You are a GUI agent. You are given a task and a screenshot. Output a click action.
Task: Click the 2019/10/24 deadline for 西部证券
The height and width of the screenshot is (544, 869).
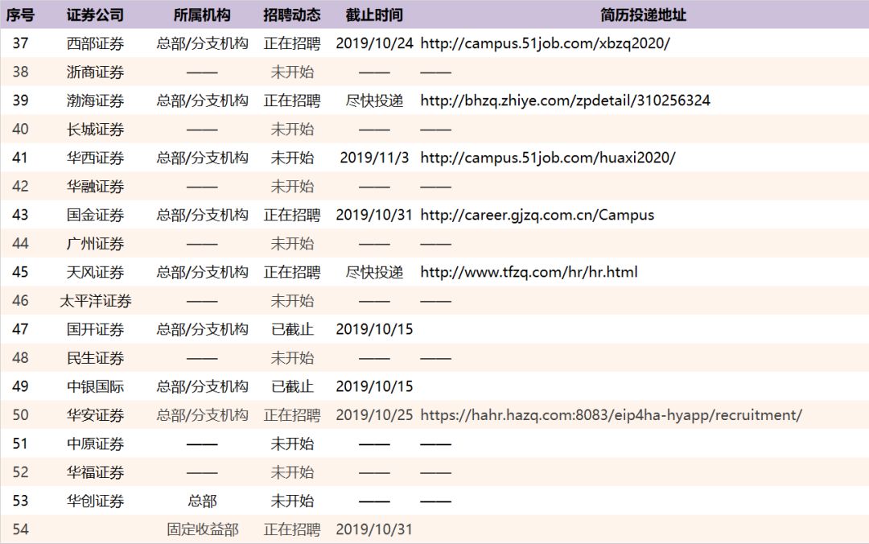[x=374, y=43]
